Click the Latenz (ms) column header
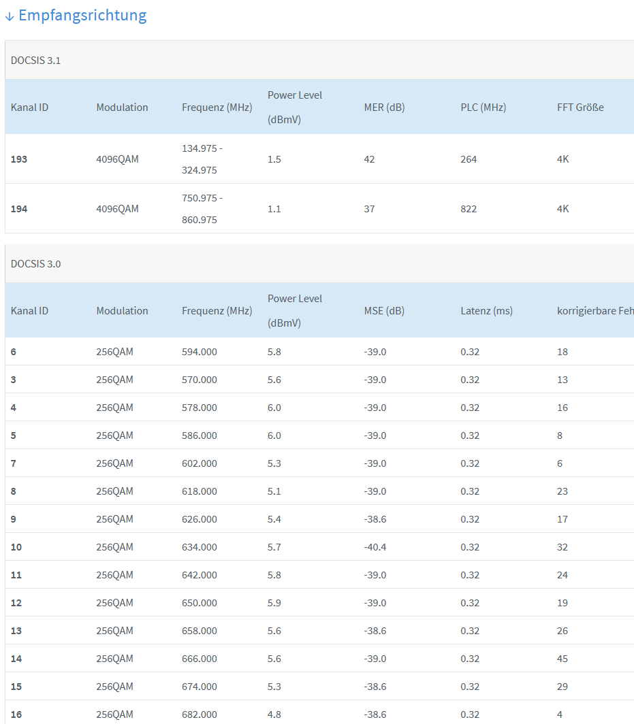 click(487, 311)
